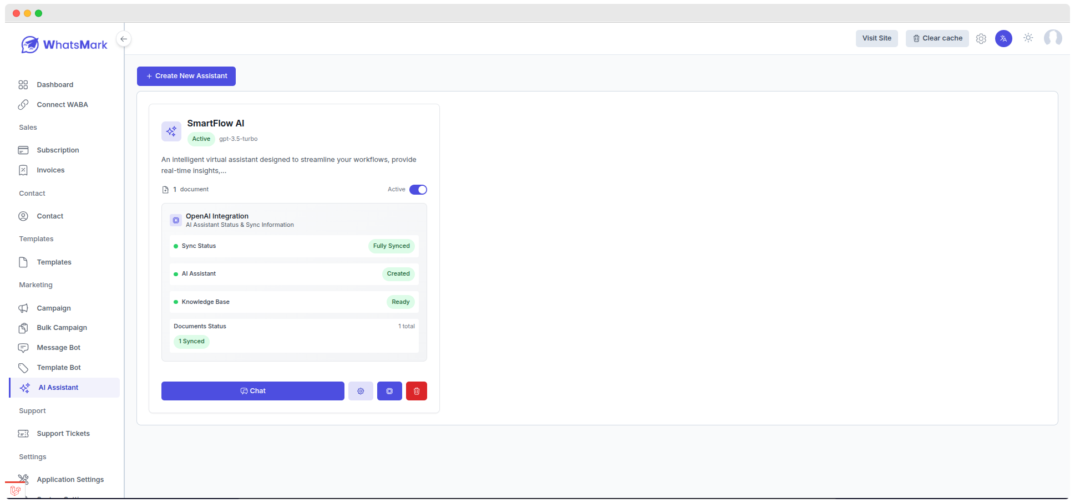Click the OpenAI Integration chip icon
1075x503 pixels.
(x=176, y=220)
